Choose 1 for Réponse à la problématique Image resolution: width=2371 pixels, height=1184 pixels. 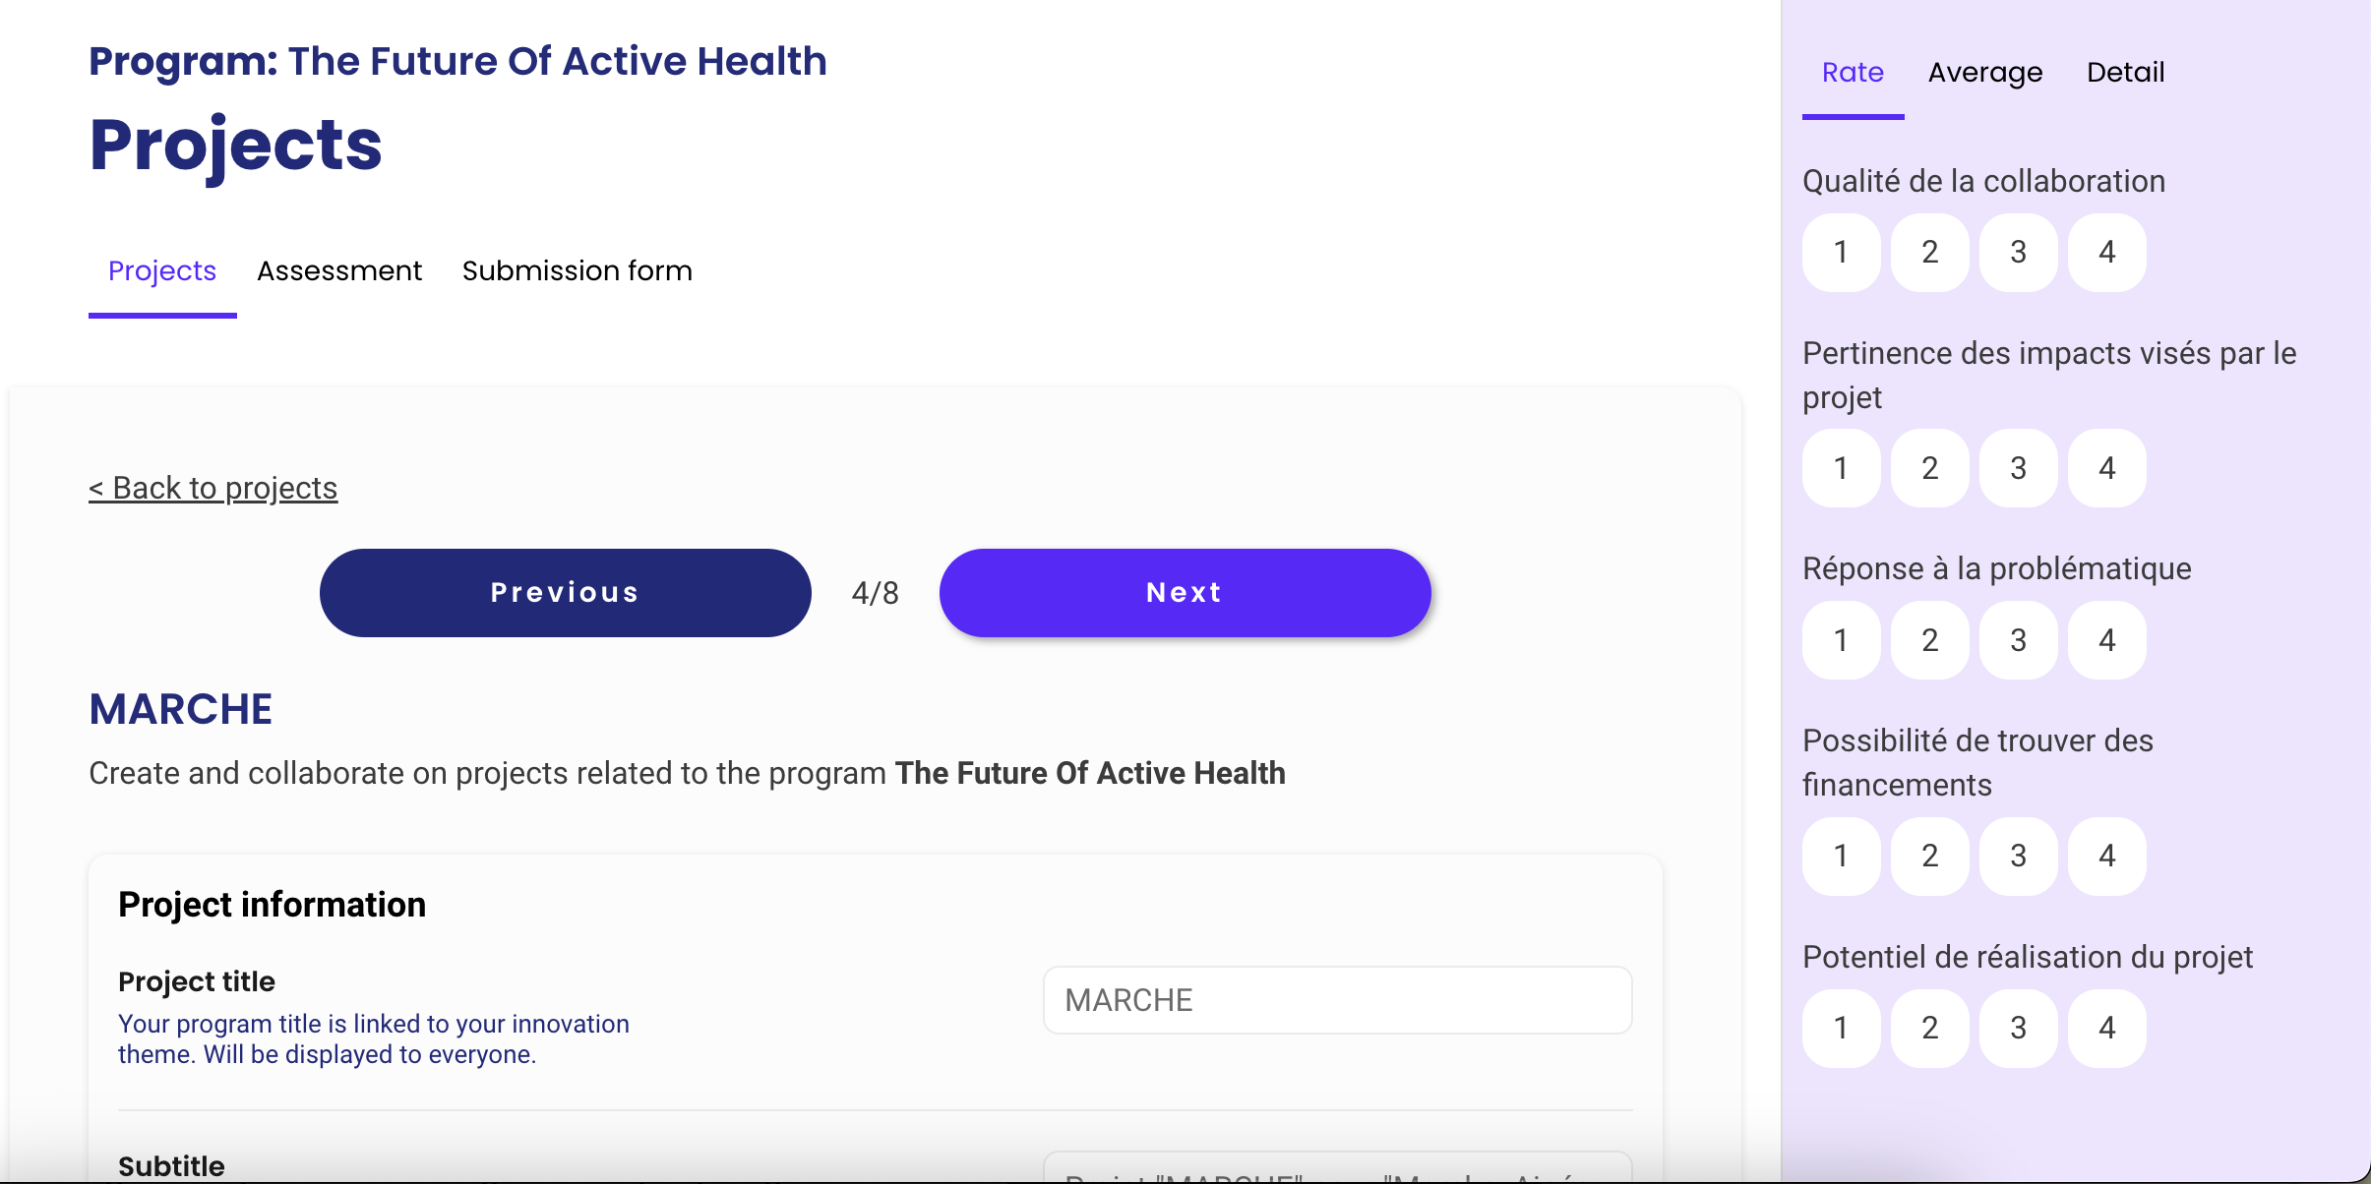pyautogui.click(x=1841, y=640)
